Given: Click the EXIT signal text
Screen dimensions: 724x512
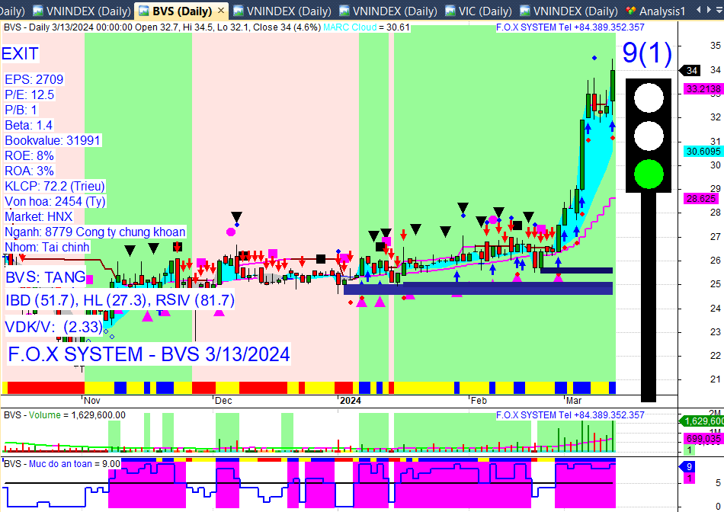Looking at the screenshot, I should [x=20, y=53].
